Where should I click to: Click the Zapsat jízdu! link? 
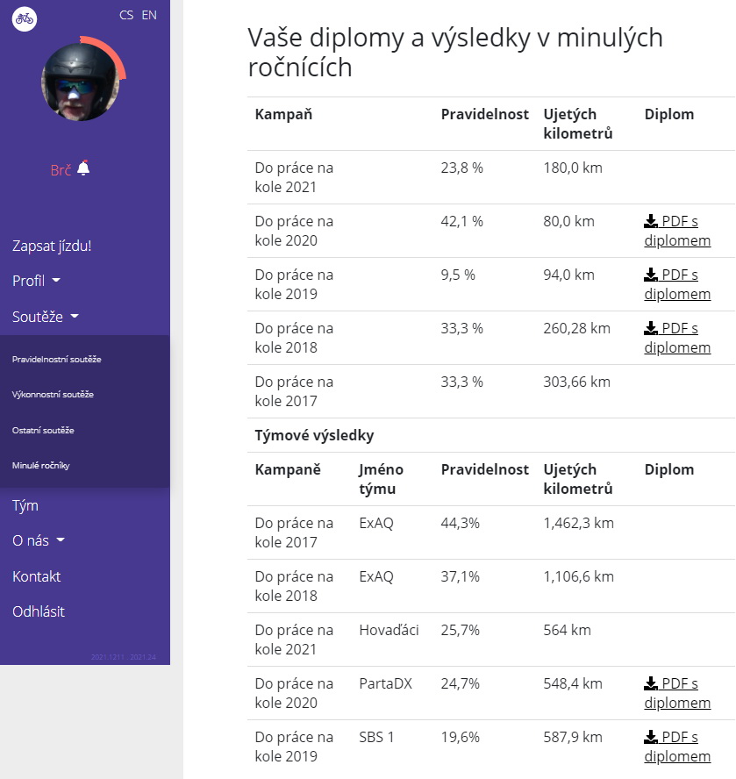click(52, 246)
